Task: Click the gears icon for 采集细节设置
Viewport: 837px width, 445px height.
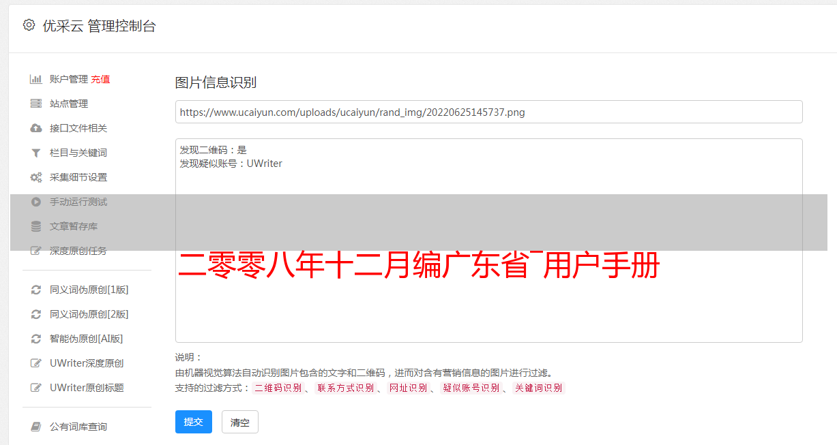Action: coord(36,177)
